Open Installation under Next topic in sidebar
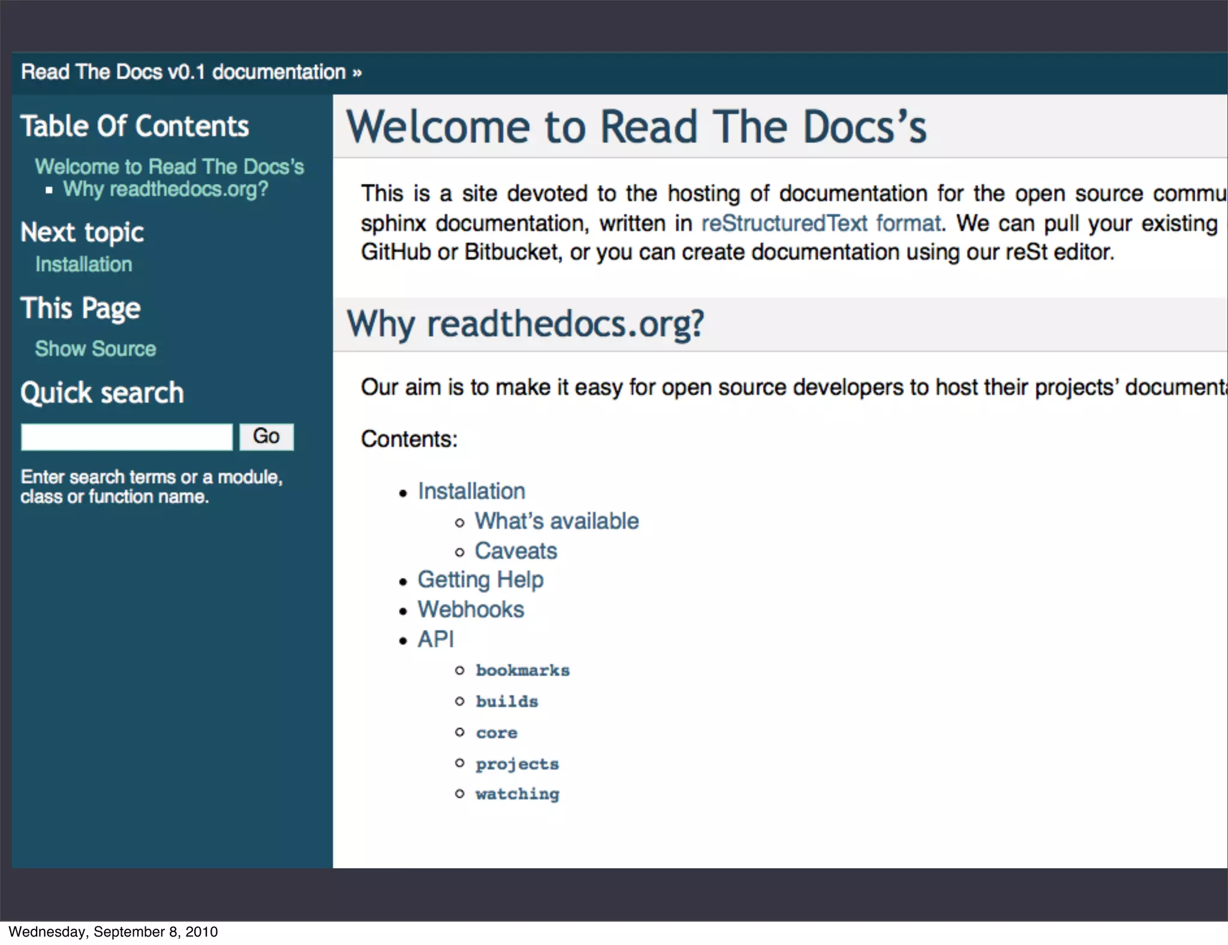Screen dimensions: 1228x945 83,264
